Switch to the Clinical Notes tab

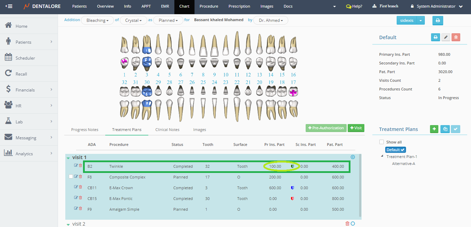pyautogui.click(x=167, y=130)
